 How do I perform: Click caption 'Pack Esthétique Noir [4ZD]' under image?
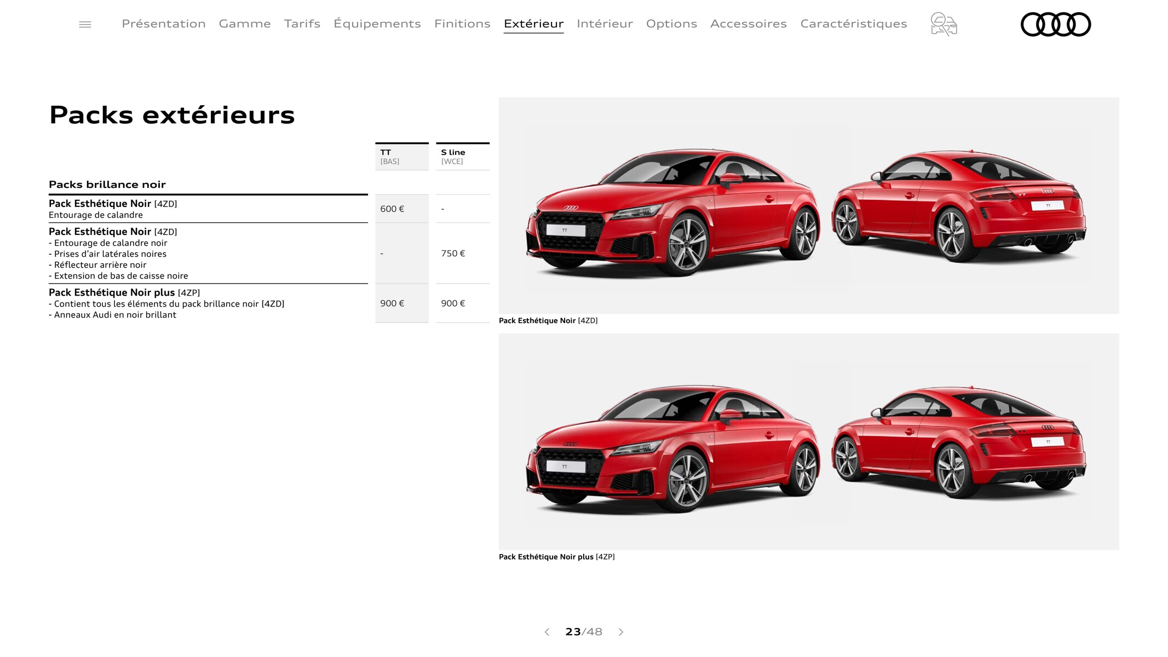coord(548,321)
